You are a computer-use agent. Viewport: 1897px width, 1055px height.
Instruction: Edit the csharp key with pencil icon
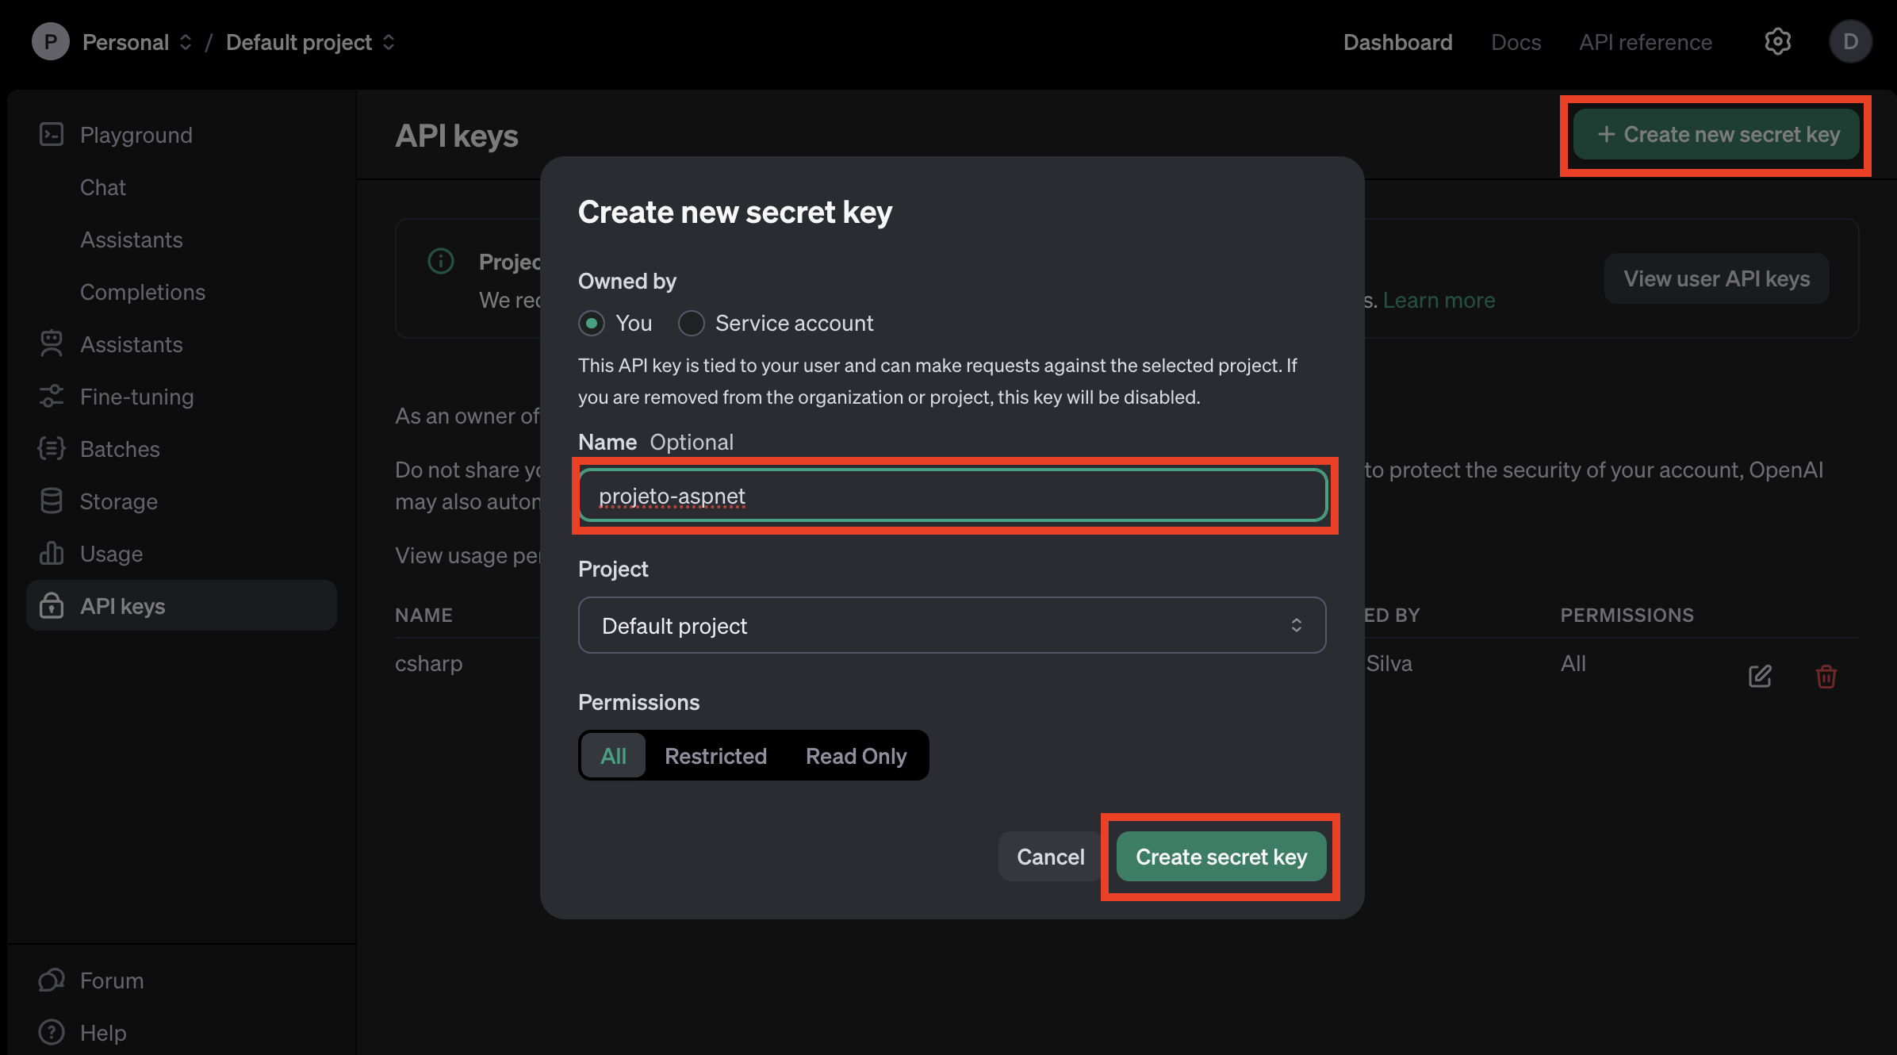[x=1760, y=677]
